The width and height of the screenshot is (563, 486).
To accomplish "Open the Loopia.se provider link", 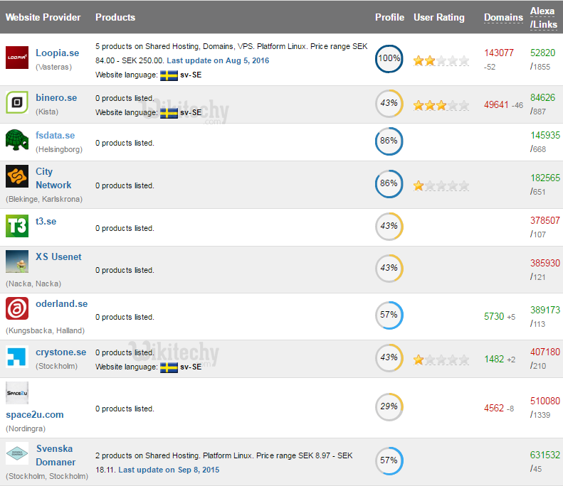I will [57, 53].
